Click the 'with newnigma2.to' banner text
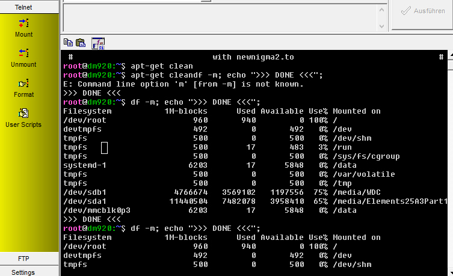 pyautogui.click(x=253, y=57)
